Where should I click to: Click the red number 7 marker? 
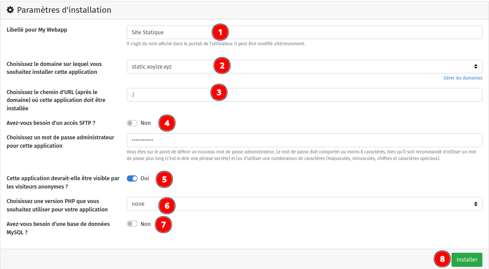(x=163, y=225)
